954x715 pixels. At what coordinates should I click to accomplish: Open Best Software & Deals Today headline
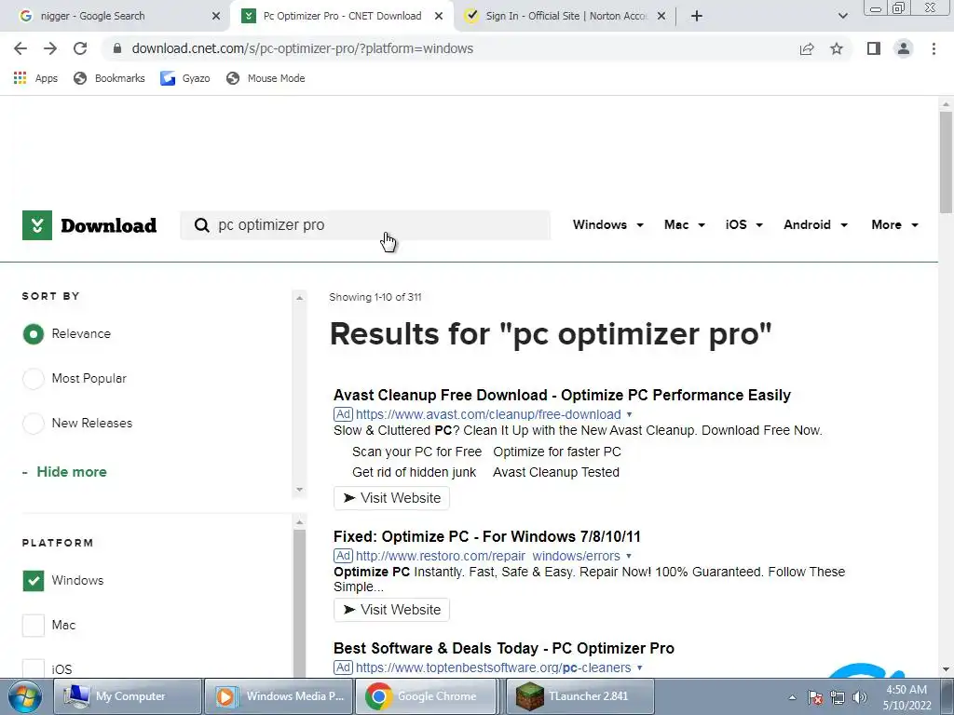click(x=504, y=648)
